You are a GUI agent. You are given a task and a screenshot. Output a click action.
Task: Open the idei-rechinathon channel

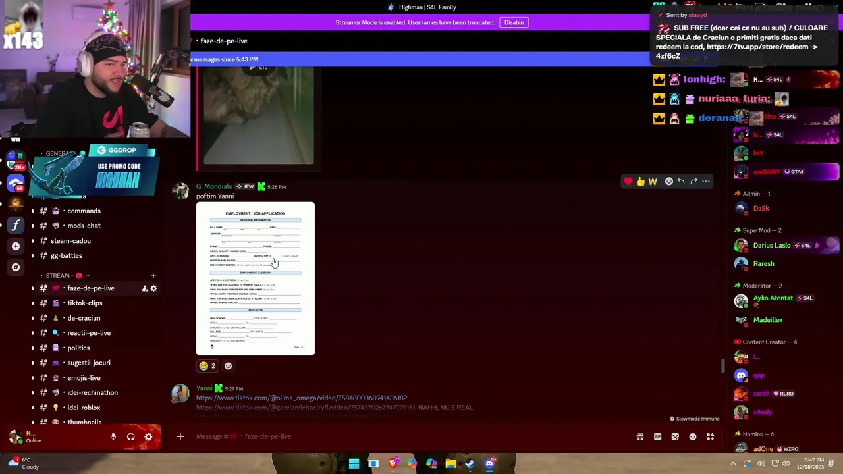coord(94,392)
